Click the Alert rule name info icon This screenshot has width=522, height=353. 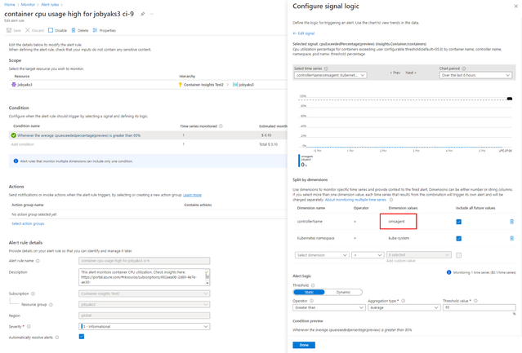(x=38, y=261)
